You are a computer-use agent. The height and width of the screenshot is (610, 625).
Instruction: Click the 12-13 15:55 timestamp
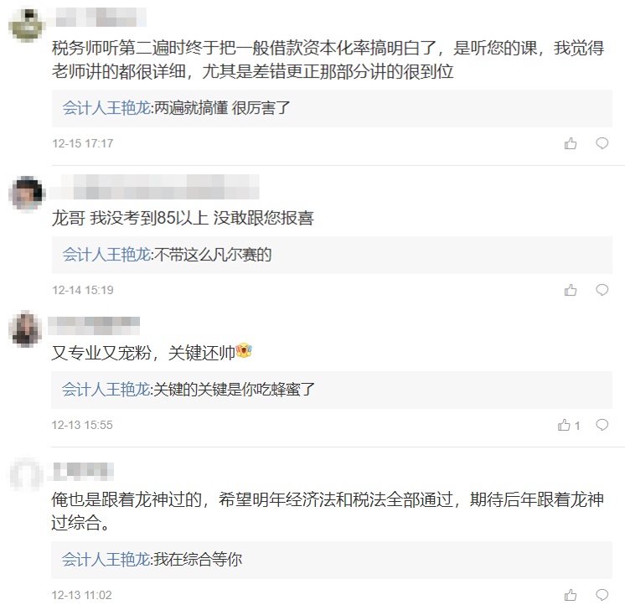[x=82, y=426]
